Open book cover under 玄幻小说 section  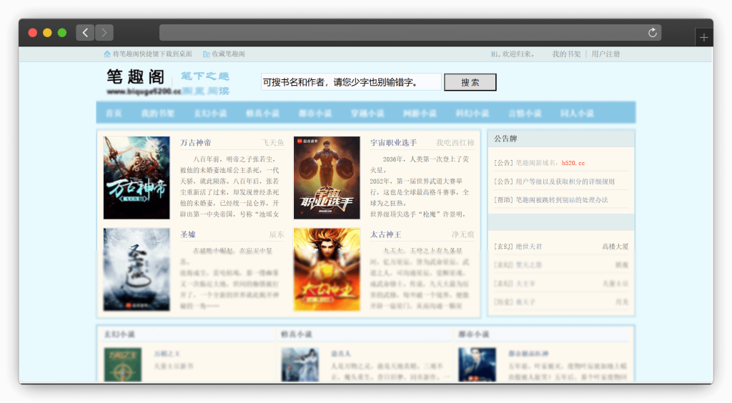click(123, 364)
